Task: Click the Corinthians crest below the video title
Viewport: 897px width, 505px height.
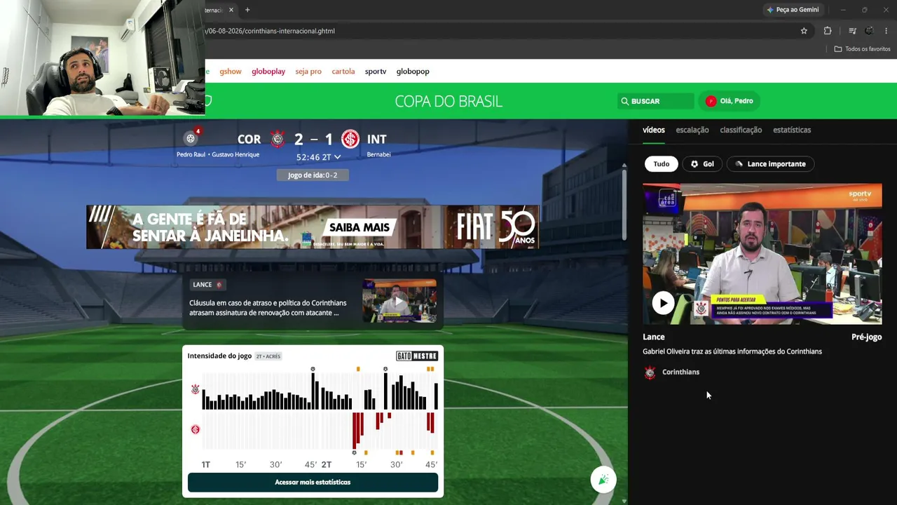Action: 650,372
